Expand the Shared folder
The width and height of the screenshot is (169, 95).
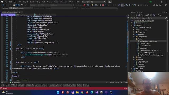point(134,60)
